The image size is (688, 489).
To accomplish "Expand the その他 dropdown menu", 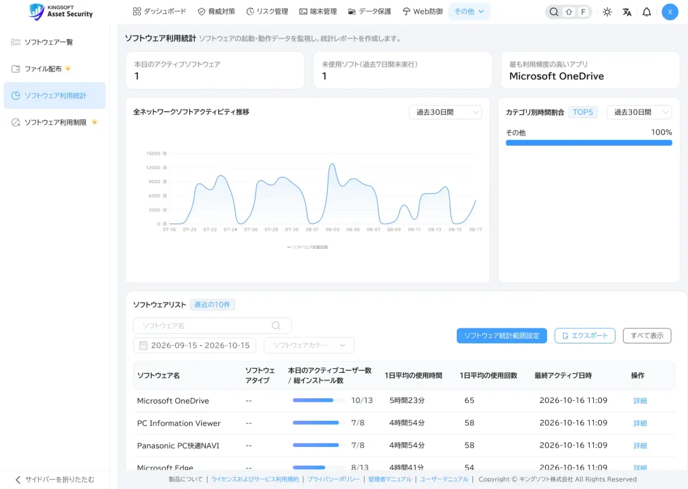I will [469, 11].
